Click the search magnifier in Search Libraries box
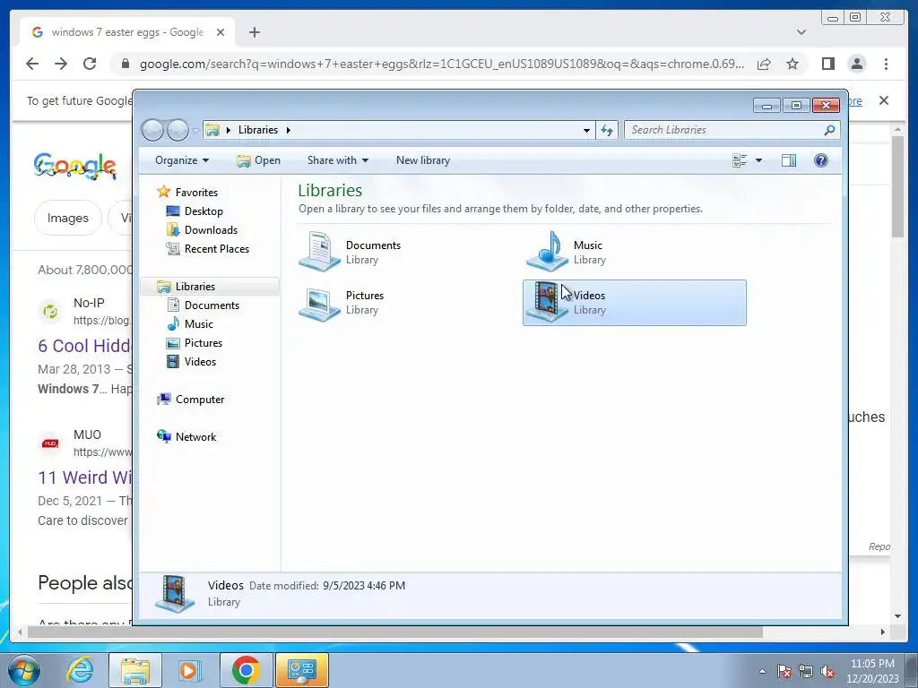Screen dimensions: 918x688 coord(829,130)
